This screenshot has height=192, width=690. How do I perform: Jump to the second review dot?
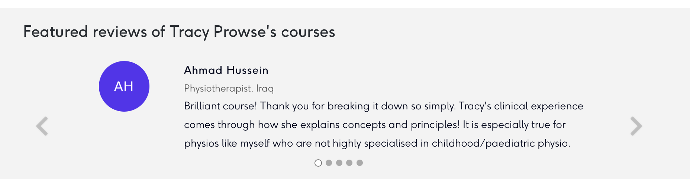(329, 163)
